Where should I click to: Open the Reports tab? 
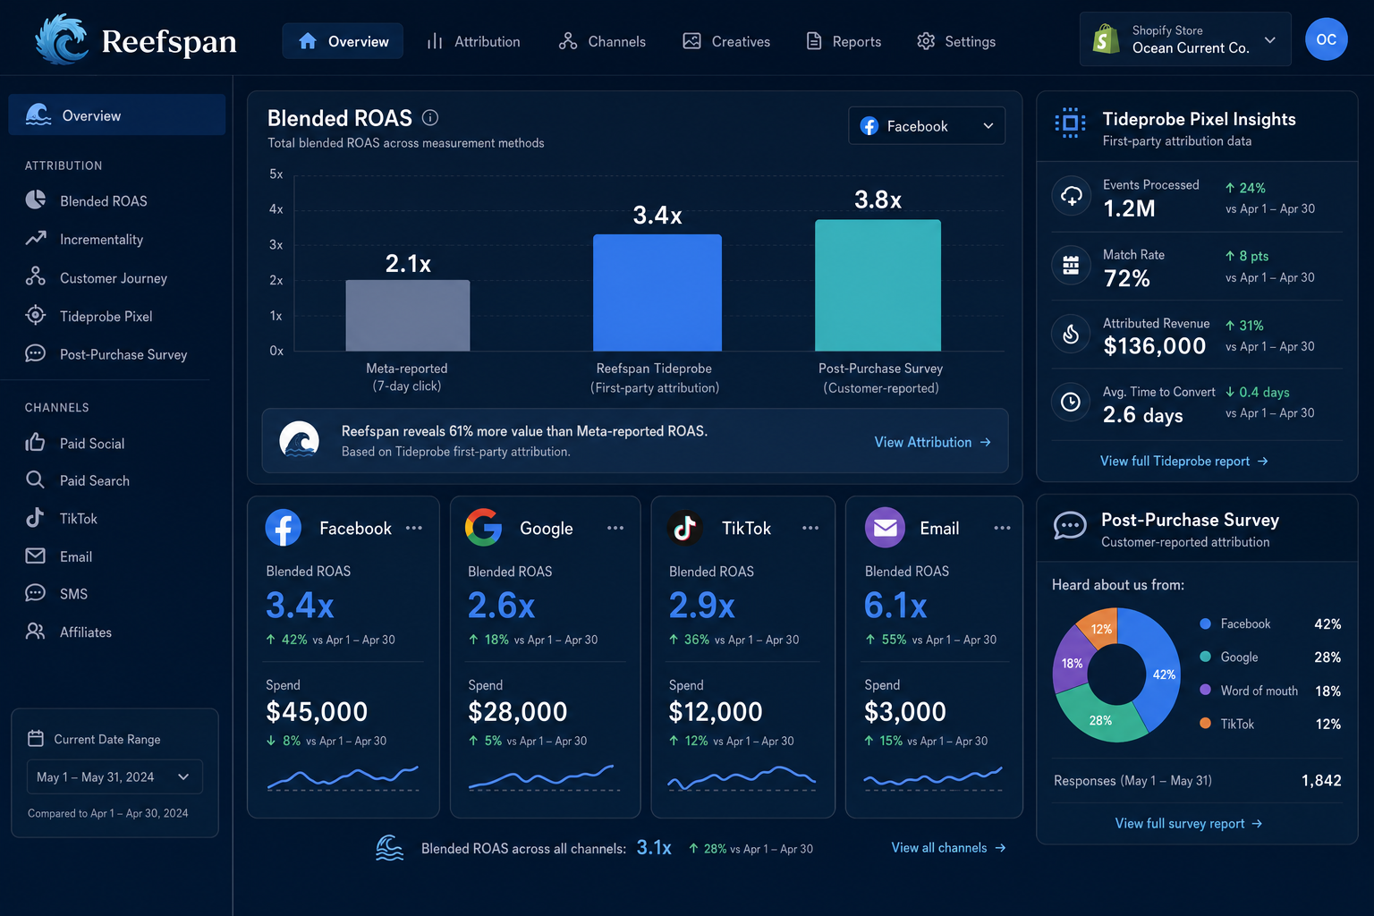tap(844, 41)
